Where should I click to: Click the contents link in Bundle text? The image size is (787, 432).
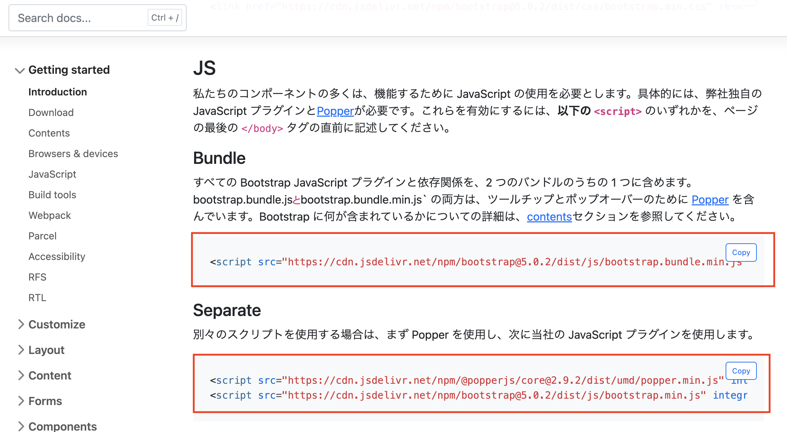[x=549, y=217]
